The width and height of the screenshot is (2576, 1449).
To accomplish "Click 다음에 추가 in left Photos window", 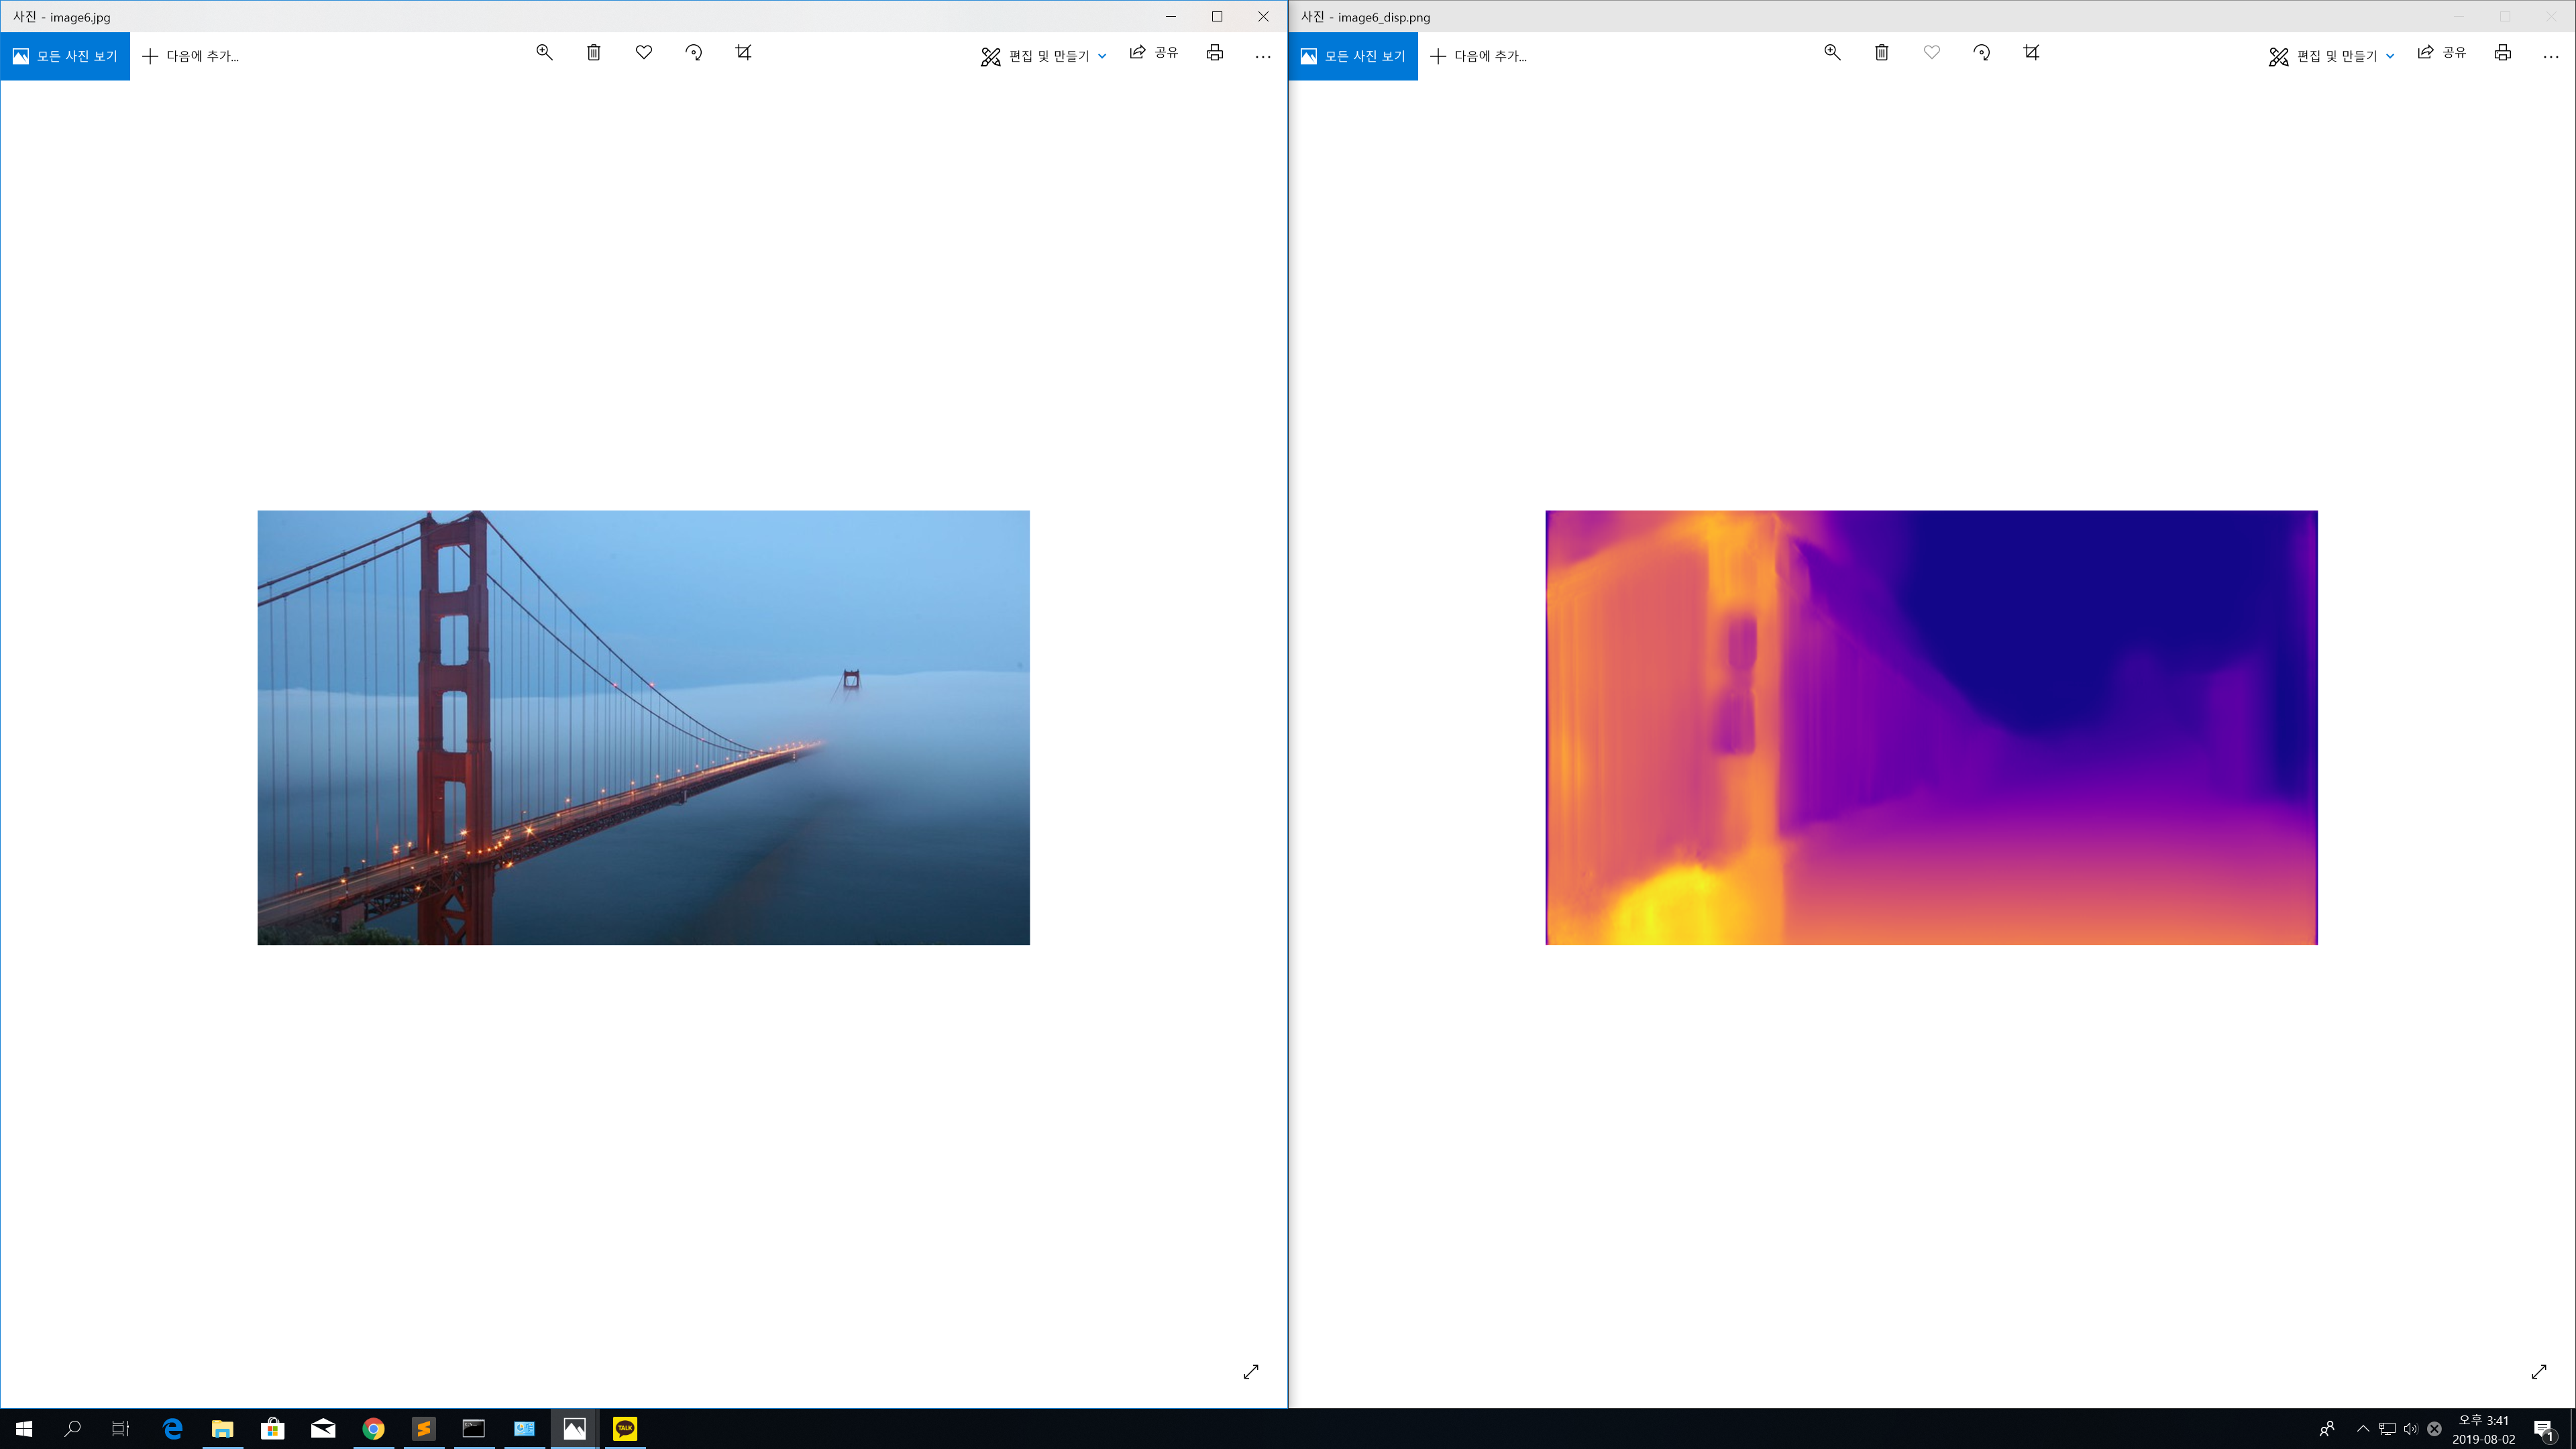I will pos(191,56).
